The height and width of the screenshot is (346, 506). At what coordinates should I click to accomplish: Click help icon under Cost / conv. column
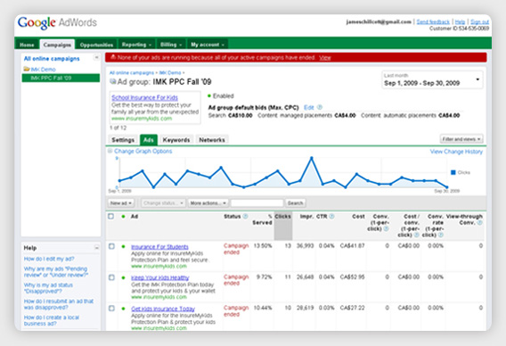coord(416,235)
